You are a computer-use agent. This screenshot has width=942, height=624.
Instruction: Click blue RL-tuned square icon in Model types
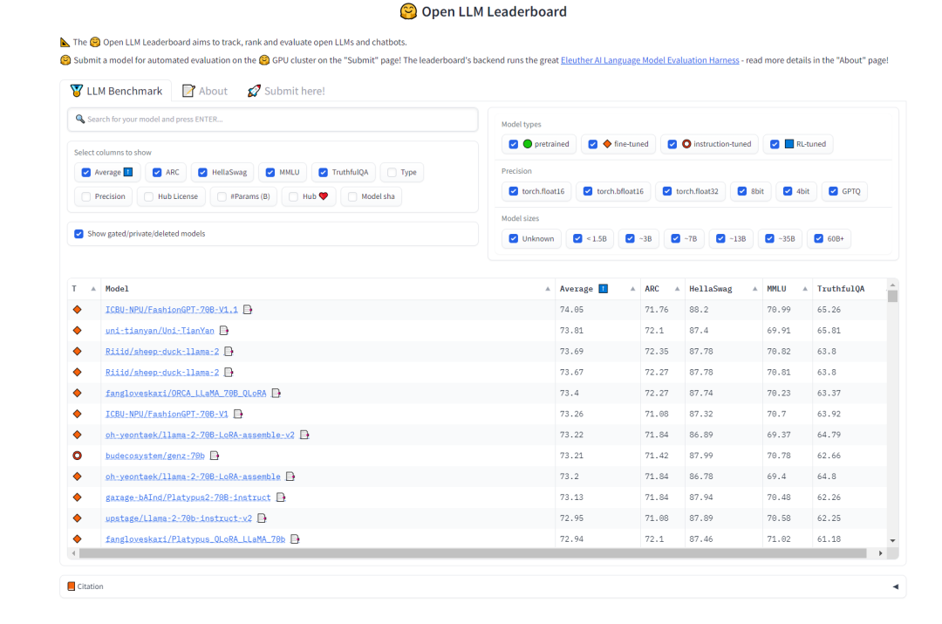pyautogui.click(x=789, y=144)
